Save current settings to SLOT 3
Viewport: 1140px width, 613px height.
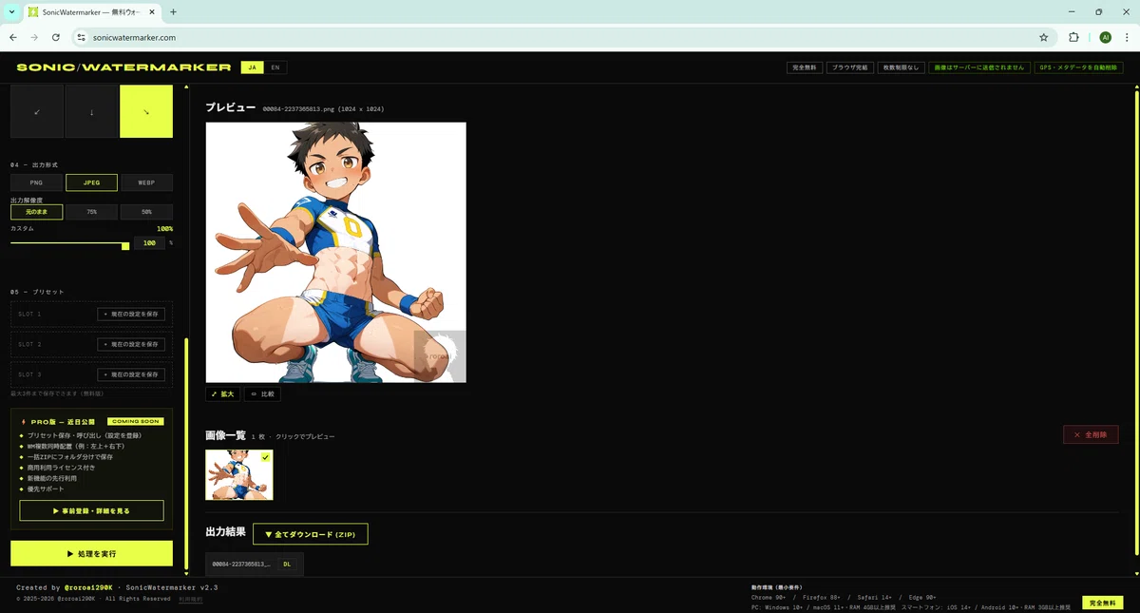131,374
